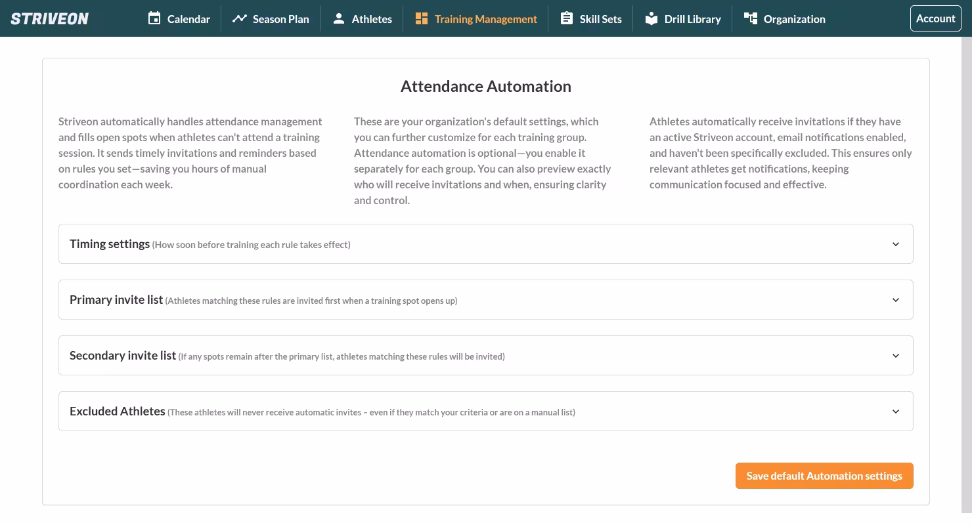Click the Excluded Athletes section title
Viewport: 972px width, 525px height.
tap(118, 411)
